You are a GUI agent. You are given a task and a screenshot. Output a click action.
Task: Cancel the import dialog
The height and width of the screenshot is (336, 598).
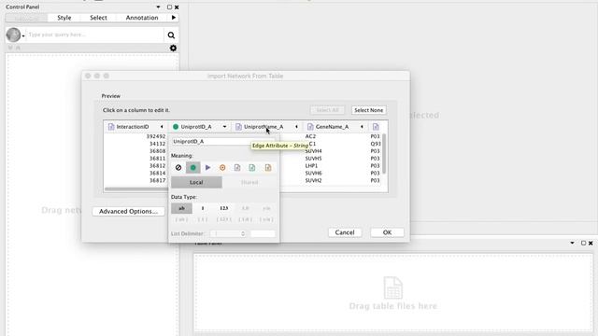pyautogui.click(x=345, y=232)
